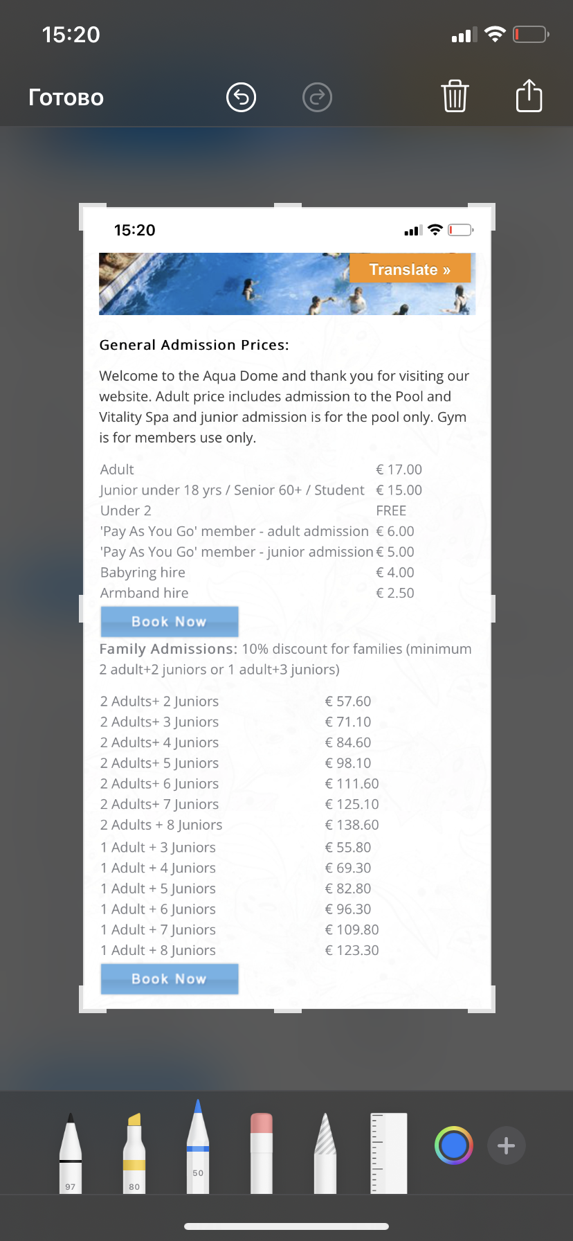Open the color picker circle
This screenshot has height=1241, width=573.
pos(453,1145)
